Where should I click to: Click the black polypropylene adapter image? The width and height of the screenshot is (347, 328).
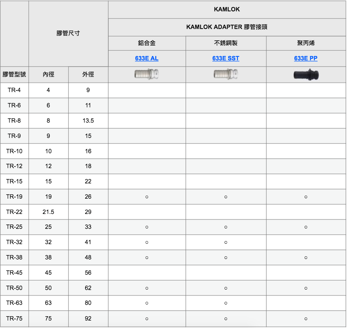306,74
